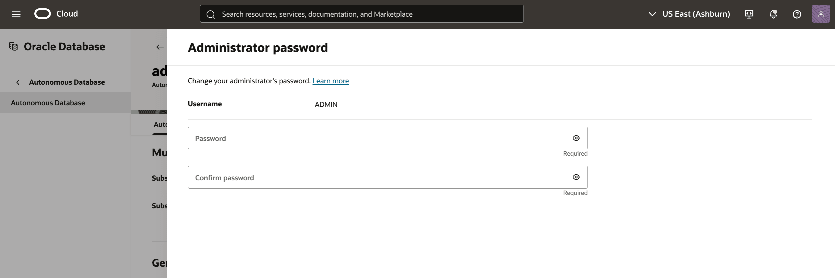
Task: Click the back arrow beside the panel
Action: pyautogui.click(x=160, y=47)
